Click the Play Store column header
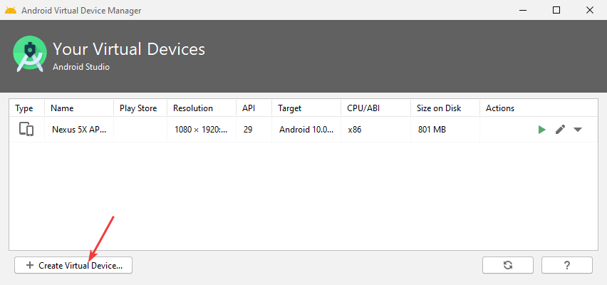607x285 pixels. (x=138, y=108)
